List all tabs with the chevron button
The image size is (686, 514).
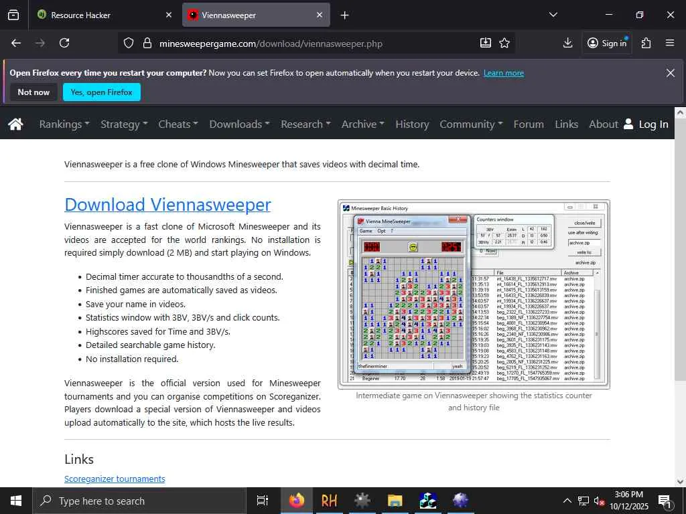(553, 15)
